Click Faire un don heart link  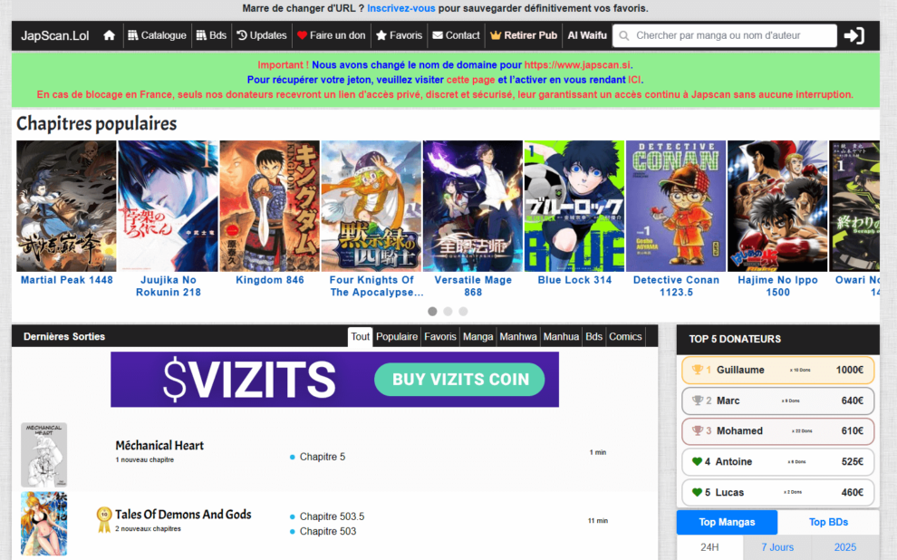tap(332, 35)
